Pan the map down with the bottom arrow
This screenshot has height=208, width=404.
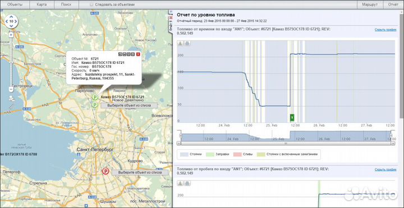(11, 26)
